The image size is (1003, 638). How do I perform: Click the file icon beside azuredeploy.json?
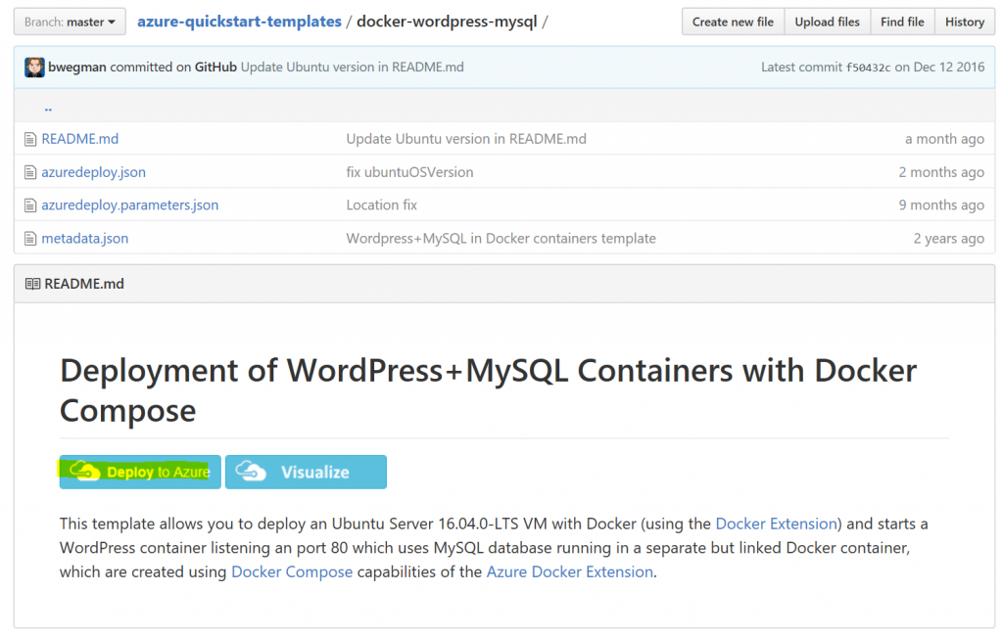(x=30, y=172)
